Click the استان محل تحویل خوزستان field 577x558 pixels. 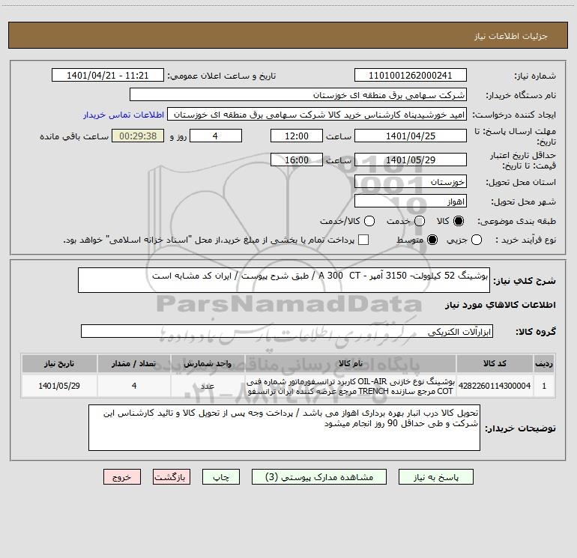tap(411, 182)
